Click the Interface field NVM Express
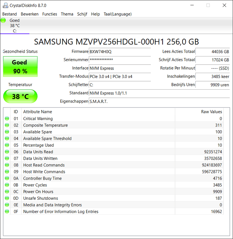Image resolution: width=233 pixels, height=239 pixels. coord(120,68)
